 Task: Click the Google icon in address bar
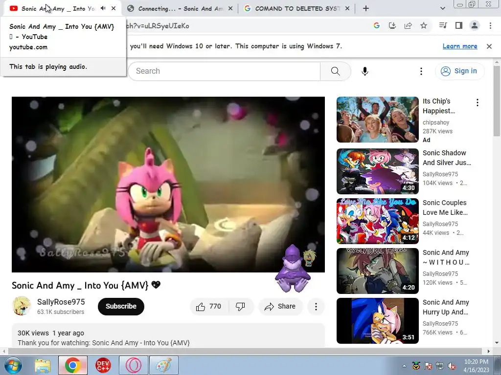click(377, 25)
